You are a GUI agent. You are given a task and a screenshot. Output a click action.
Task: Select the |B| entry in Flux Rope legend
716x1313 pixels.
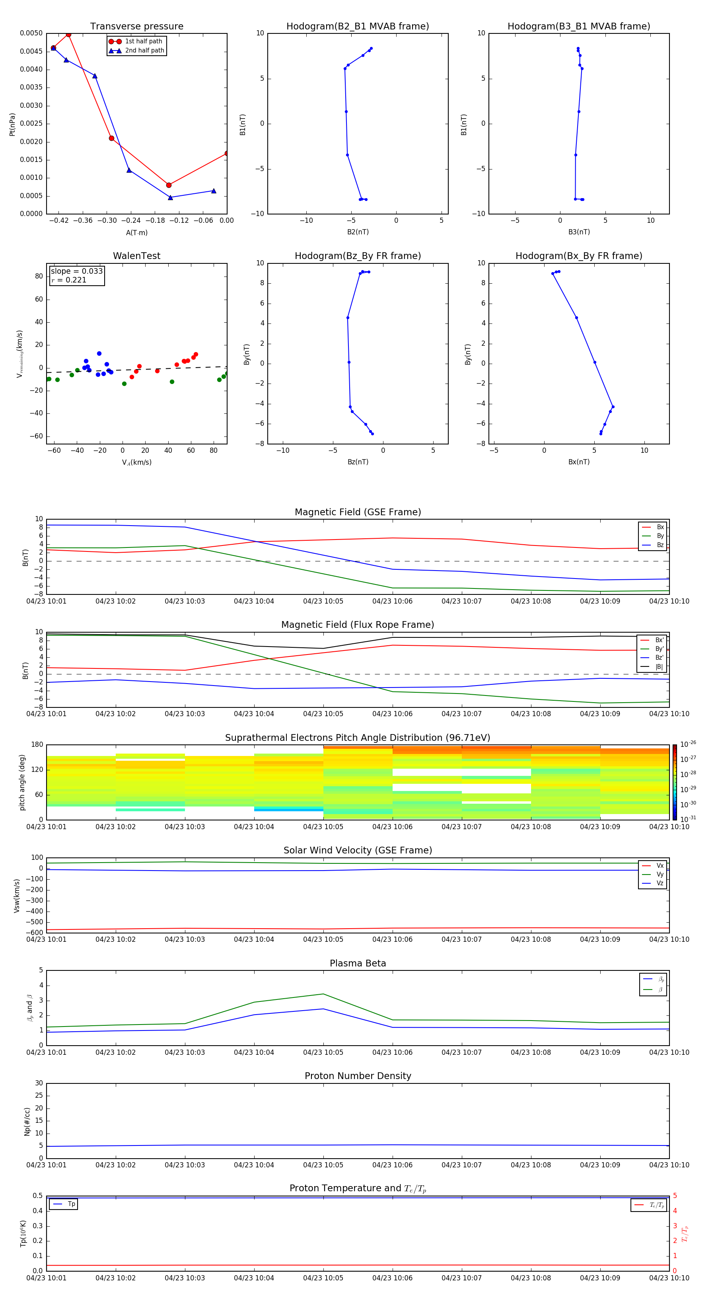pyautogui.click(x=652, y=667)
